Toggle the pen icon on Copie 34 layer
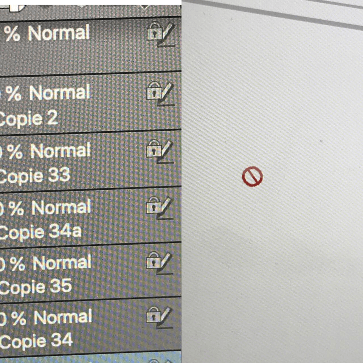Screen dimensions: 363x363 pyautogui.click(x=165, y=318)
